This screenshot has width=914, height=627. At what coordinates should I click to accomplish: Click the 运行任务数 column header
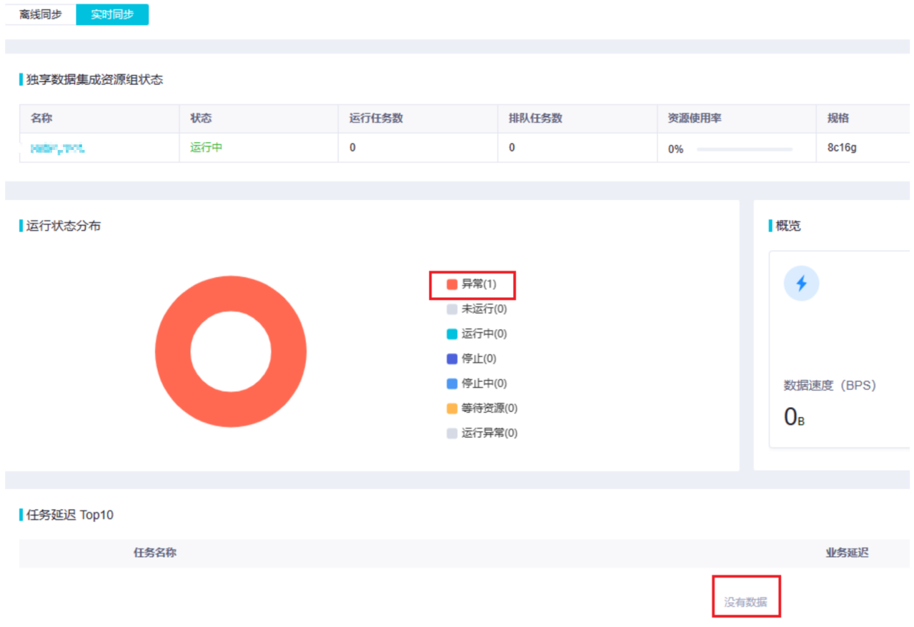(376, 118)
